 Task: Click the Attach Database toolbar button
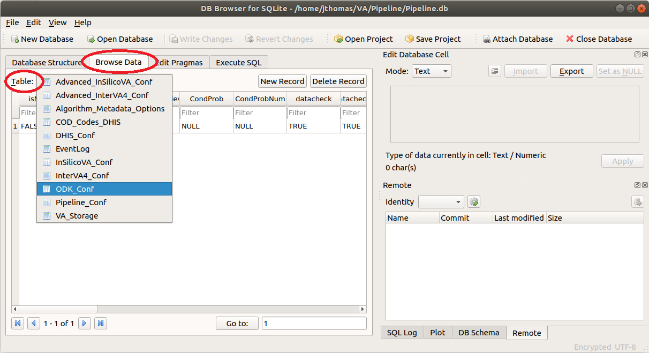[x=517, y=39]
